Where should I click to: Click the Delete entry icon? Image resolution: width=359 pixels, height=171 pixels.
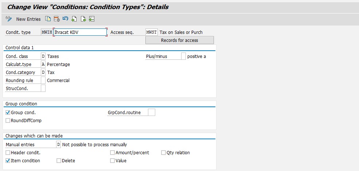click(x=56, y=19)
